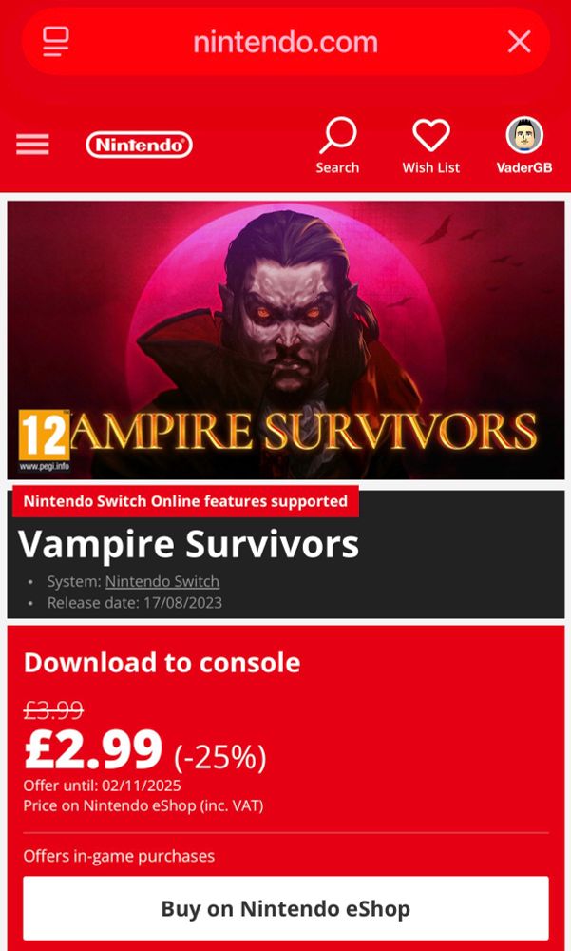The width and height of the screenshot is (571, 951).
Task: Open the hamburger navigation menu
Action: point(32,145)
